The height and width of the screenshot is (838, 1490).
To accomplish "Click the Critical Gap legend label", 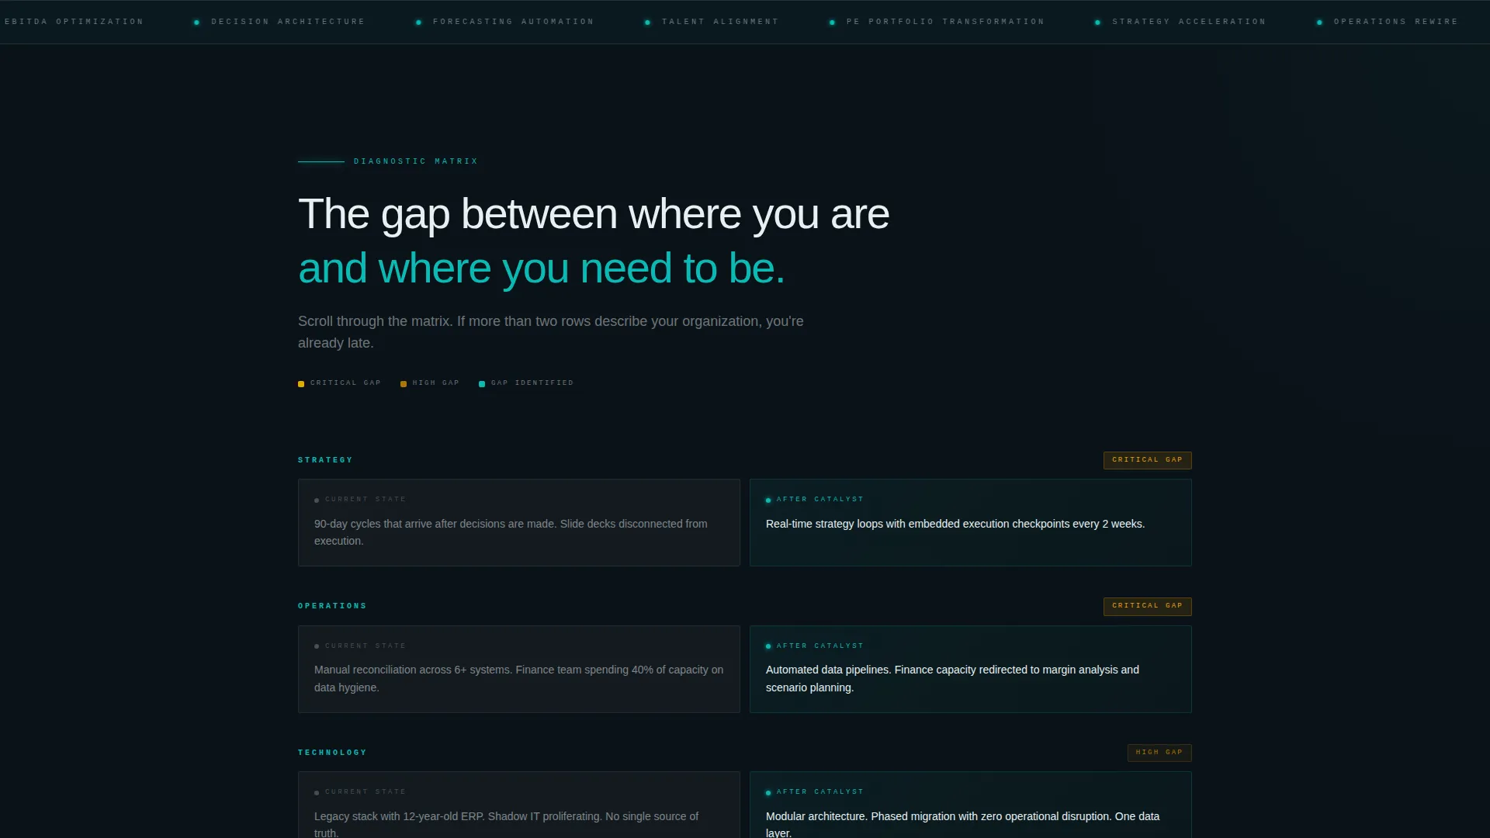I will [x=345, y=383].
